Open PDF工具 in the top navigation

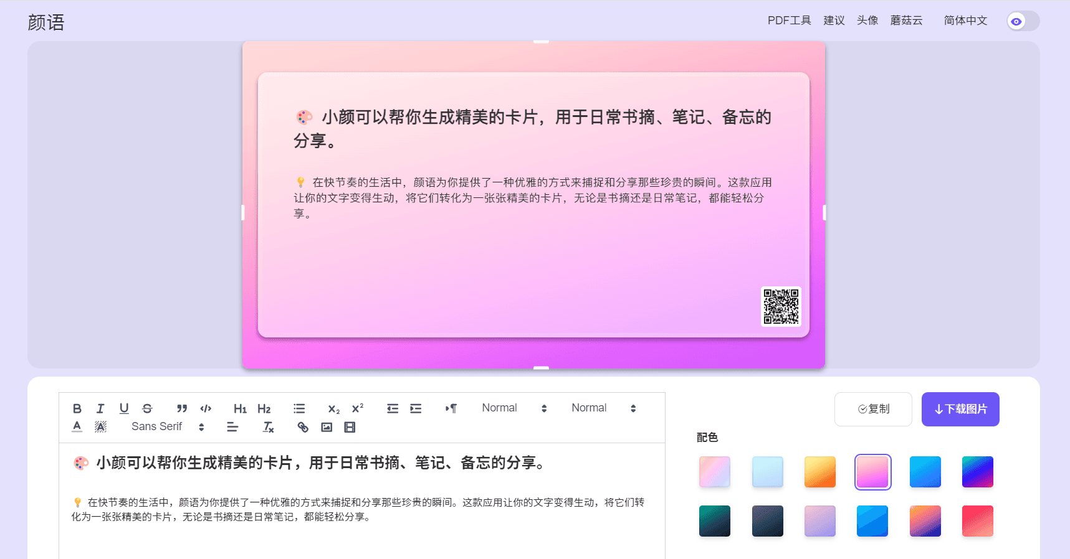pos(789,21)
